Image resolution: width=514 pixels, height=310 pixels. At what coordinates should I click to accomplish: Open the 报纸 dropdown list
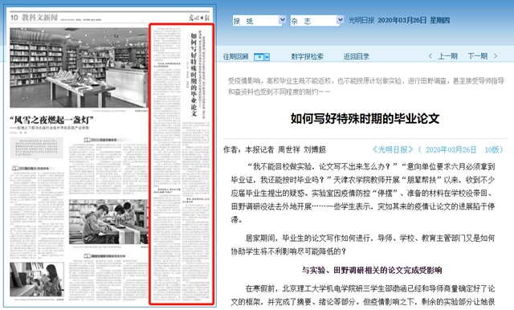click(x=259, y=21)
